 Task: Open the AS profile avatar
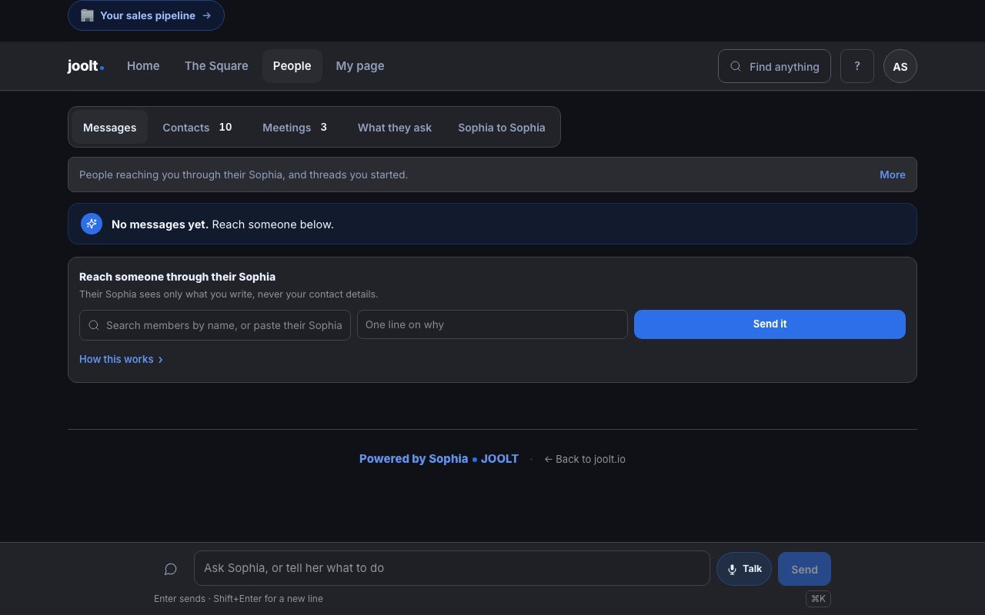(x=900, y=66)
